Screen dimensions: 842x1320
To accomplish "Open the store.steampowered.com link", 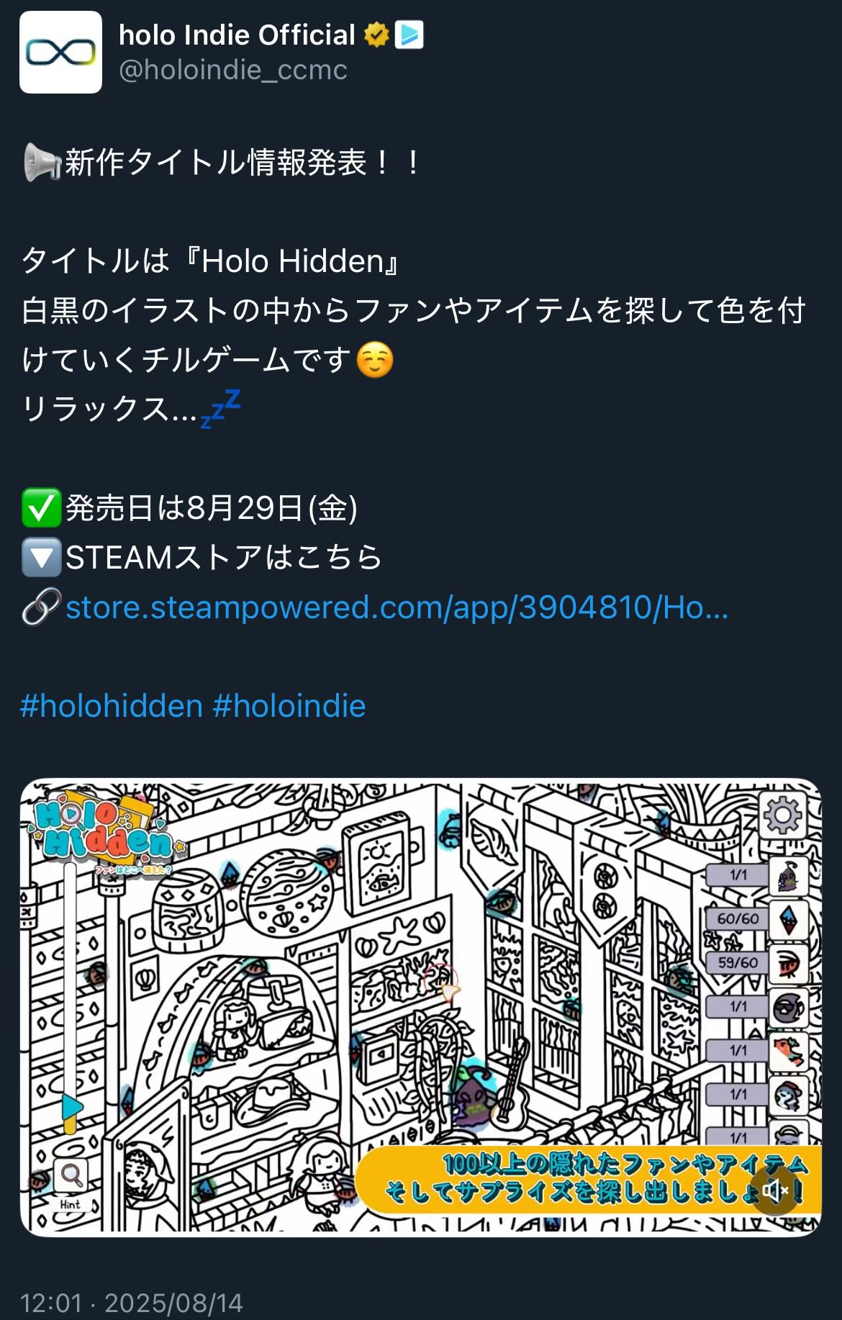I will tap(397, 607).
